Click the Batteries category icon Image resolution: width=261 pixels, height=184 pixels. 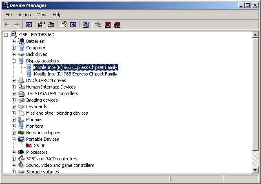pyautogui.click(x=21, y=41)
